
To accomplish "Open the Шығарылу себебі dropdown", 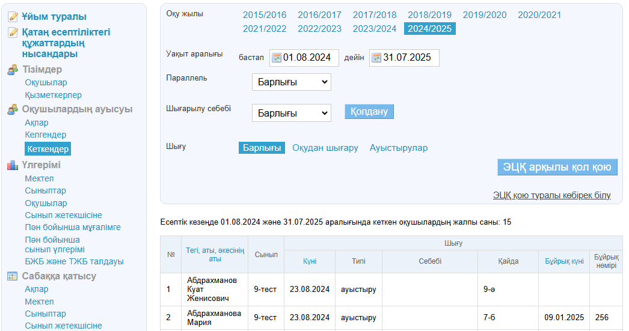I will (x=291, y=113).
